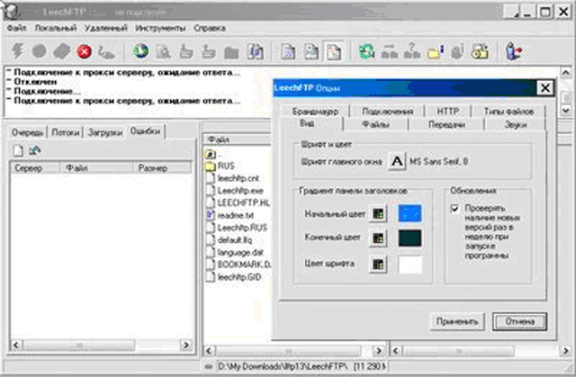Image resolution: width=576 pixels, height=377 pixels.
Task: Select the Leechftp.RUS file
Action: coord(236,228)
